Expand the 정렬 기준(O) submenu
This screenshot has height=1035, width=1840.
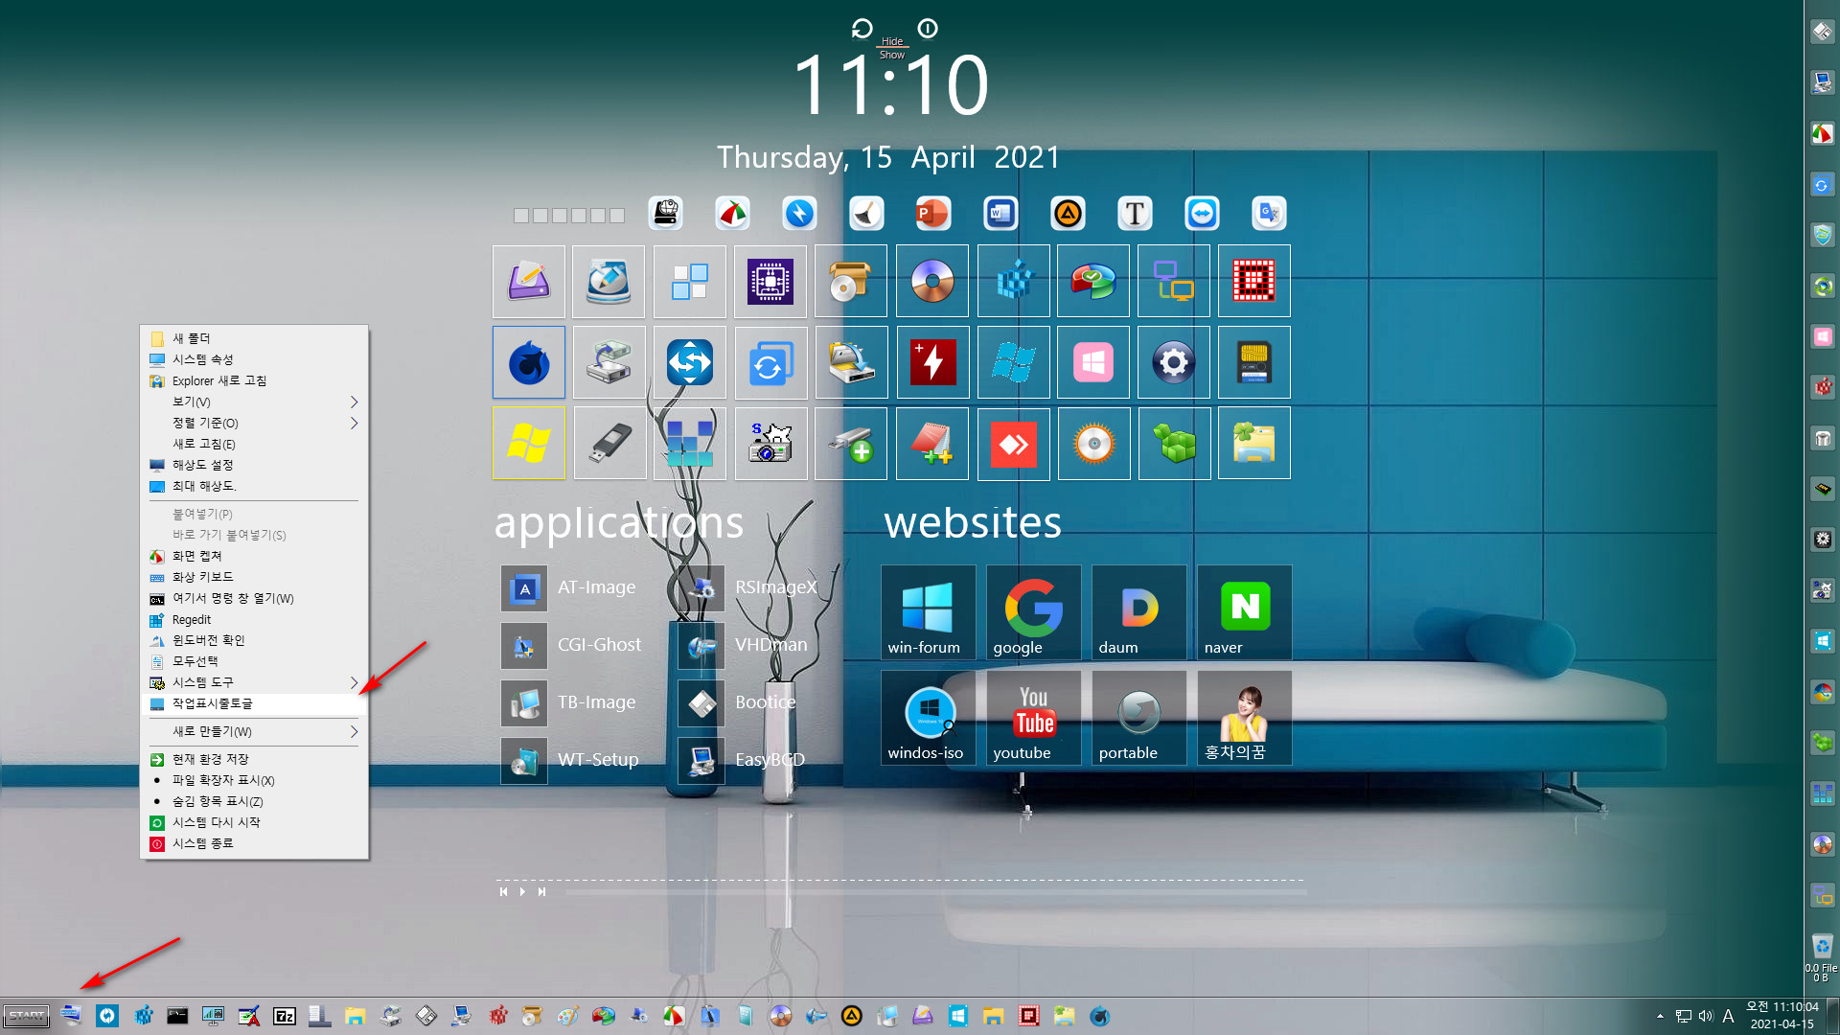[254, 423]
